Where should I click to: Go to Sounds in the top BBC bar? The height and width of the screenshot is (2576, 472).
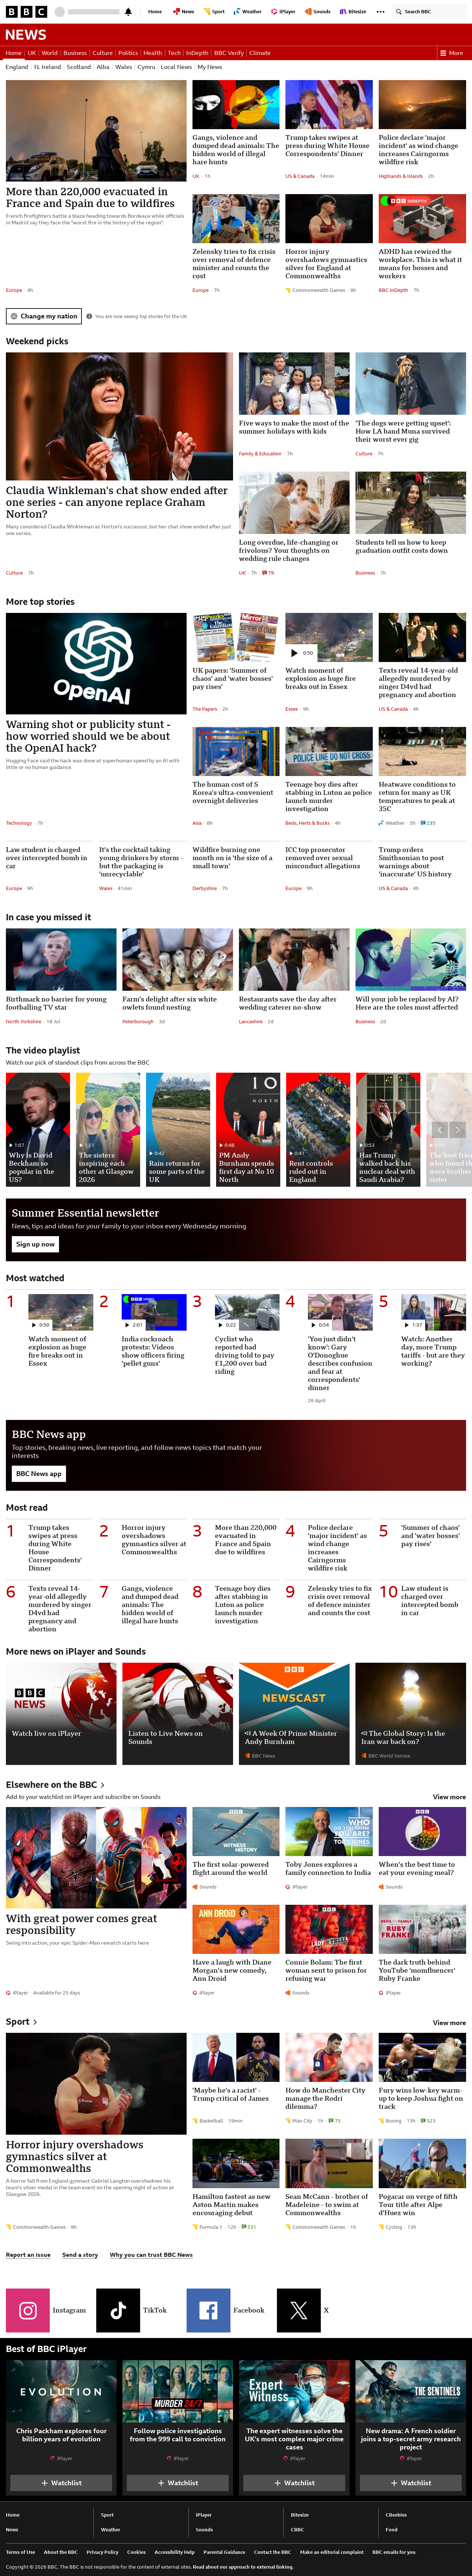(318, 12)
